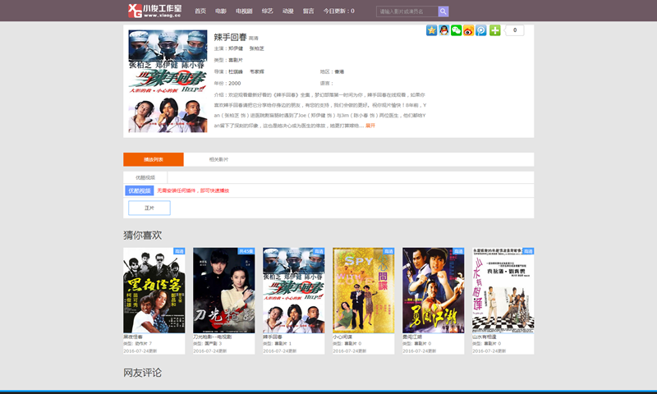Screen dimensions: 657x394
Task: Click the 年份：2000 text
Action: pyautogui.click(x=227, y=84)
